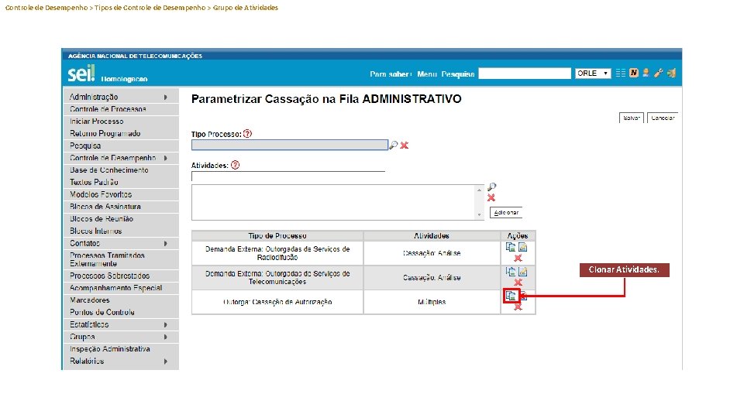Open Processos Sobrestados menu item
Image resolution: width=744 pixels, height=418 pixels.
click(x=121, y=276)
